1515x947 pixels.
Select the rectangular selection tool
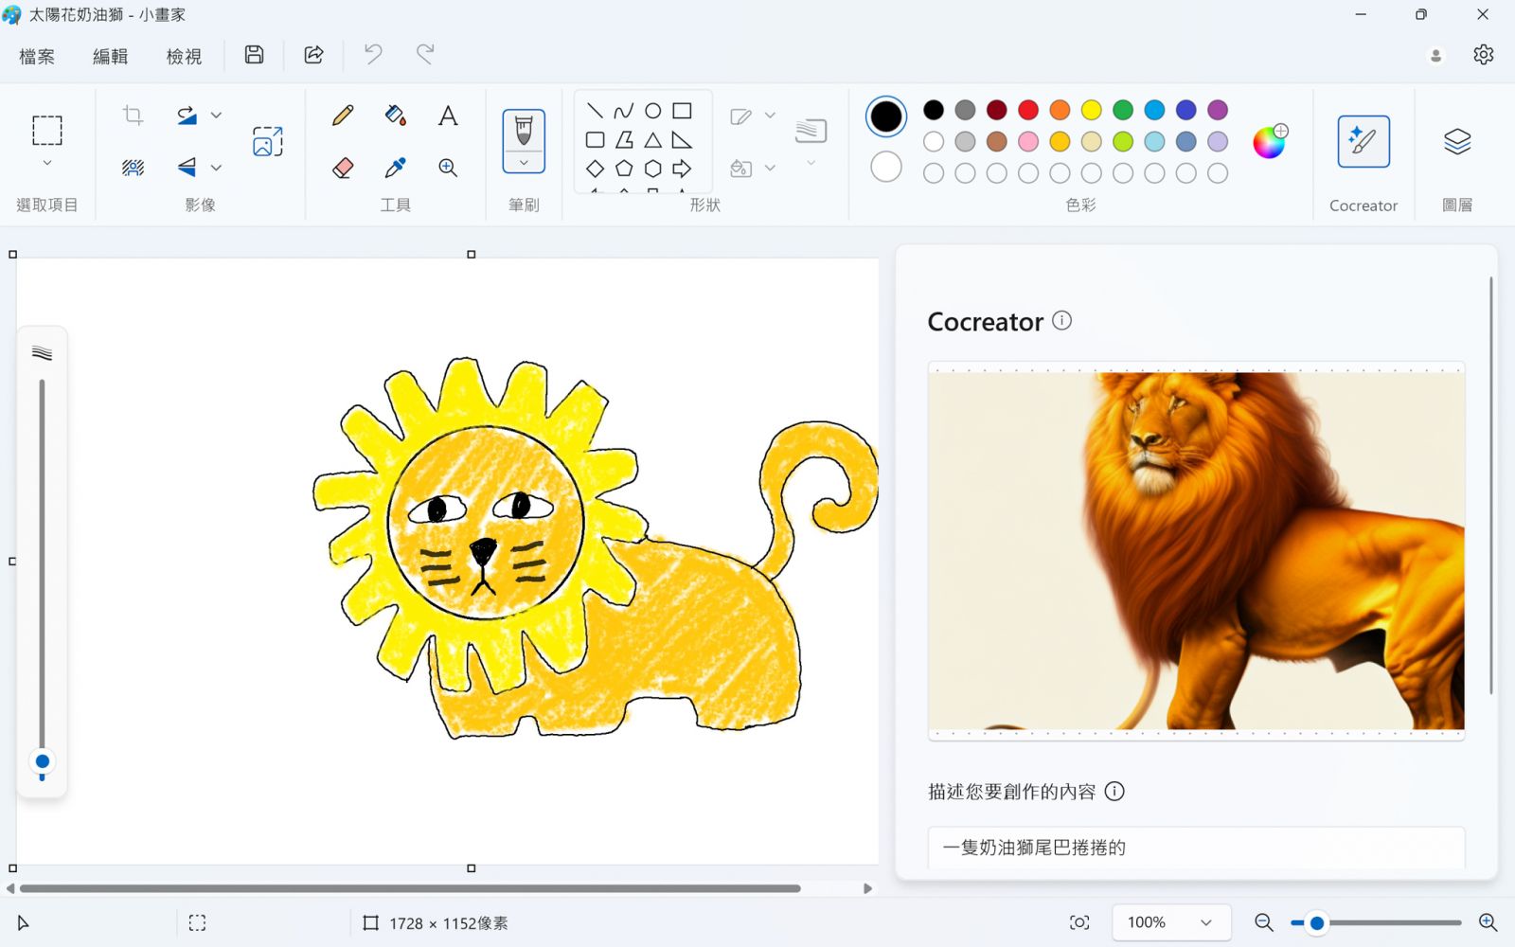pyautogui.click(x=47, y=130)
